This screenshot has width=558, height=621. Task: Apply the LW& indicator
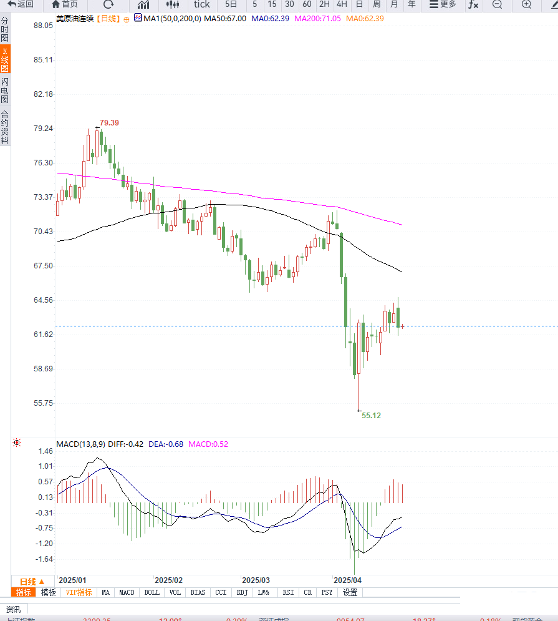point(264,592)
